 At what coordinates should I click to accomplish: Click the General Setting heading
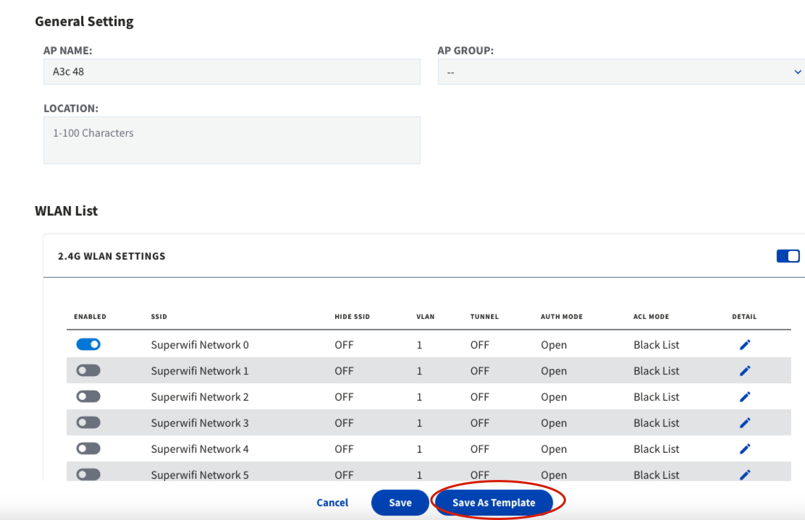(85, 22)
